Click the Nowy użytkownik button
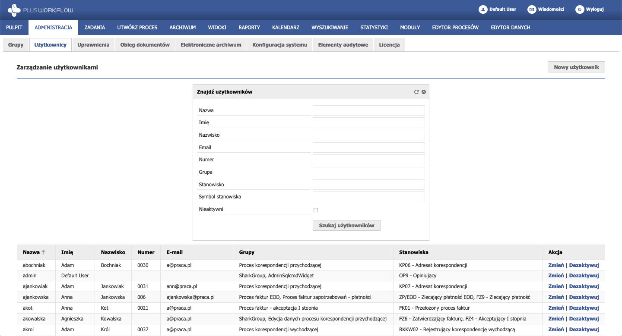 point(576,67)
